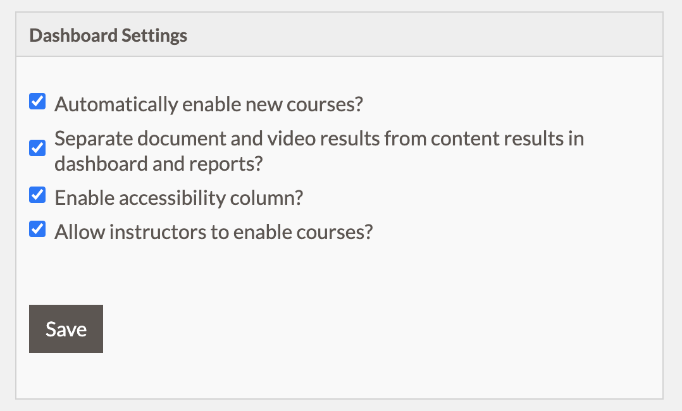This screenshot has height=411, width=682.
Task: Toggle the "Separate document and video results" checkbox
Action: (37, 148)
